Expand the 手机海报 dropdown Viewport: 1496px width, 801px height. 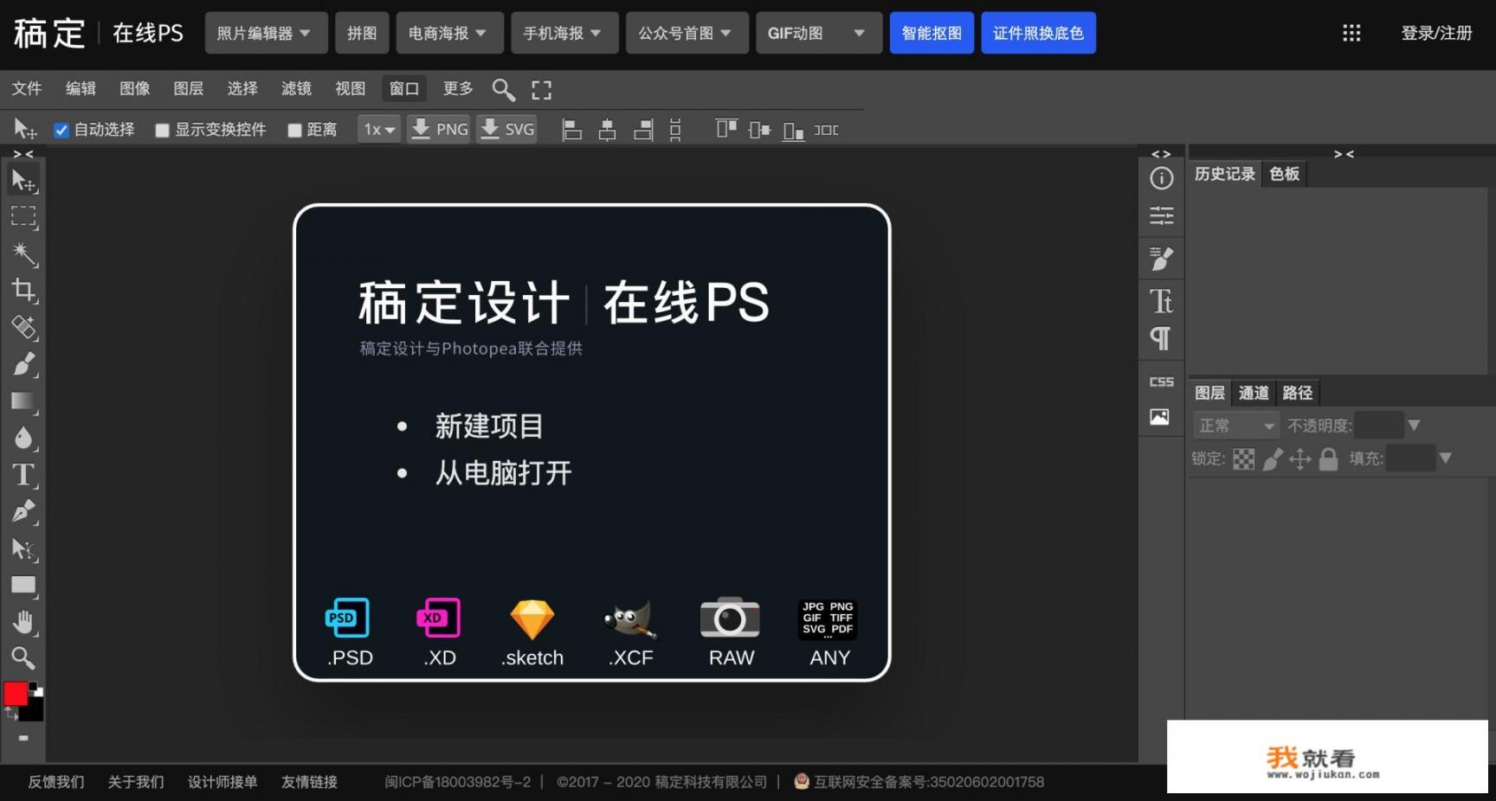coord(564,33)
